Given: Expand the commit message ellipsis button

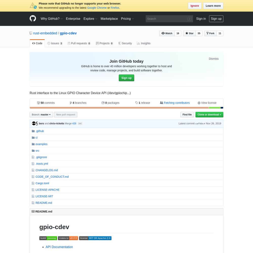Looking at the screenshot, I should pyautogui.click(x=80, y=123).
